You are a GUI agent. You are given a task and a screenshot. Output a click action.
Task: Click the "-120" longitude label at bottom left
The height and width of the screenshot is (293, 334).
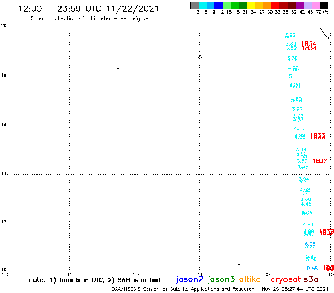[x=5, y=275]
